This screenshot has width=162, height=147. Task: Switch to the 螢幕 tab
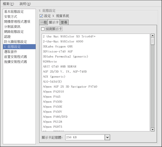coord(64,23)
